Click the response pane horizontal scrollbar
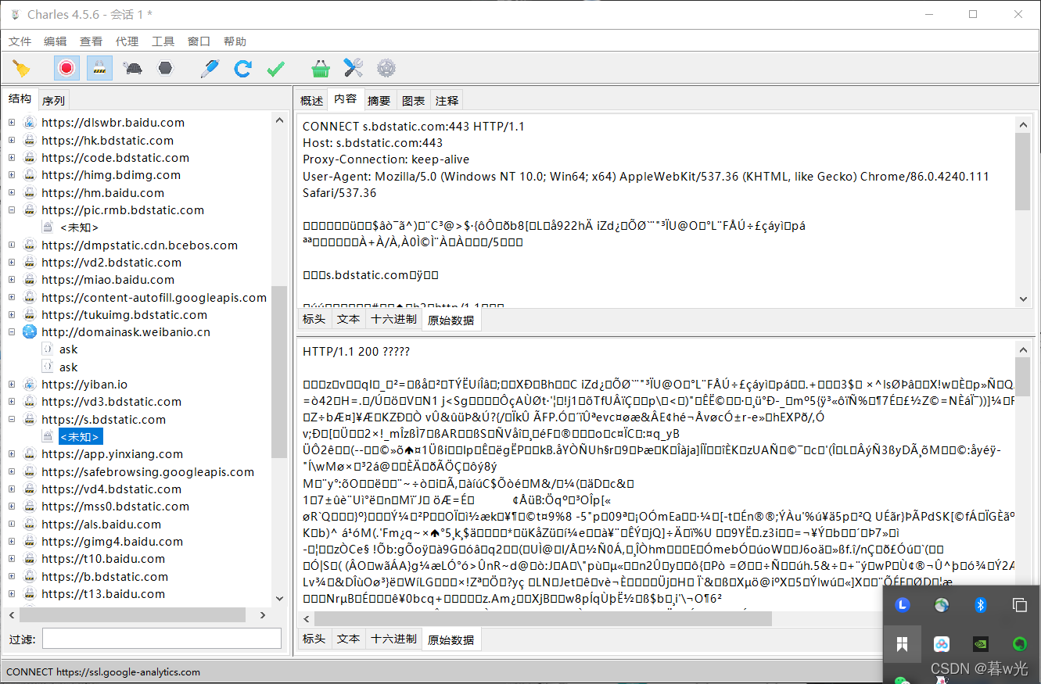The height and width of the screenshot is (684, 1041). [543, 618]
